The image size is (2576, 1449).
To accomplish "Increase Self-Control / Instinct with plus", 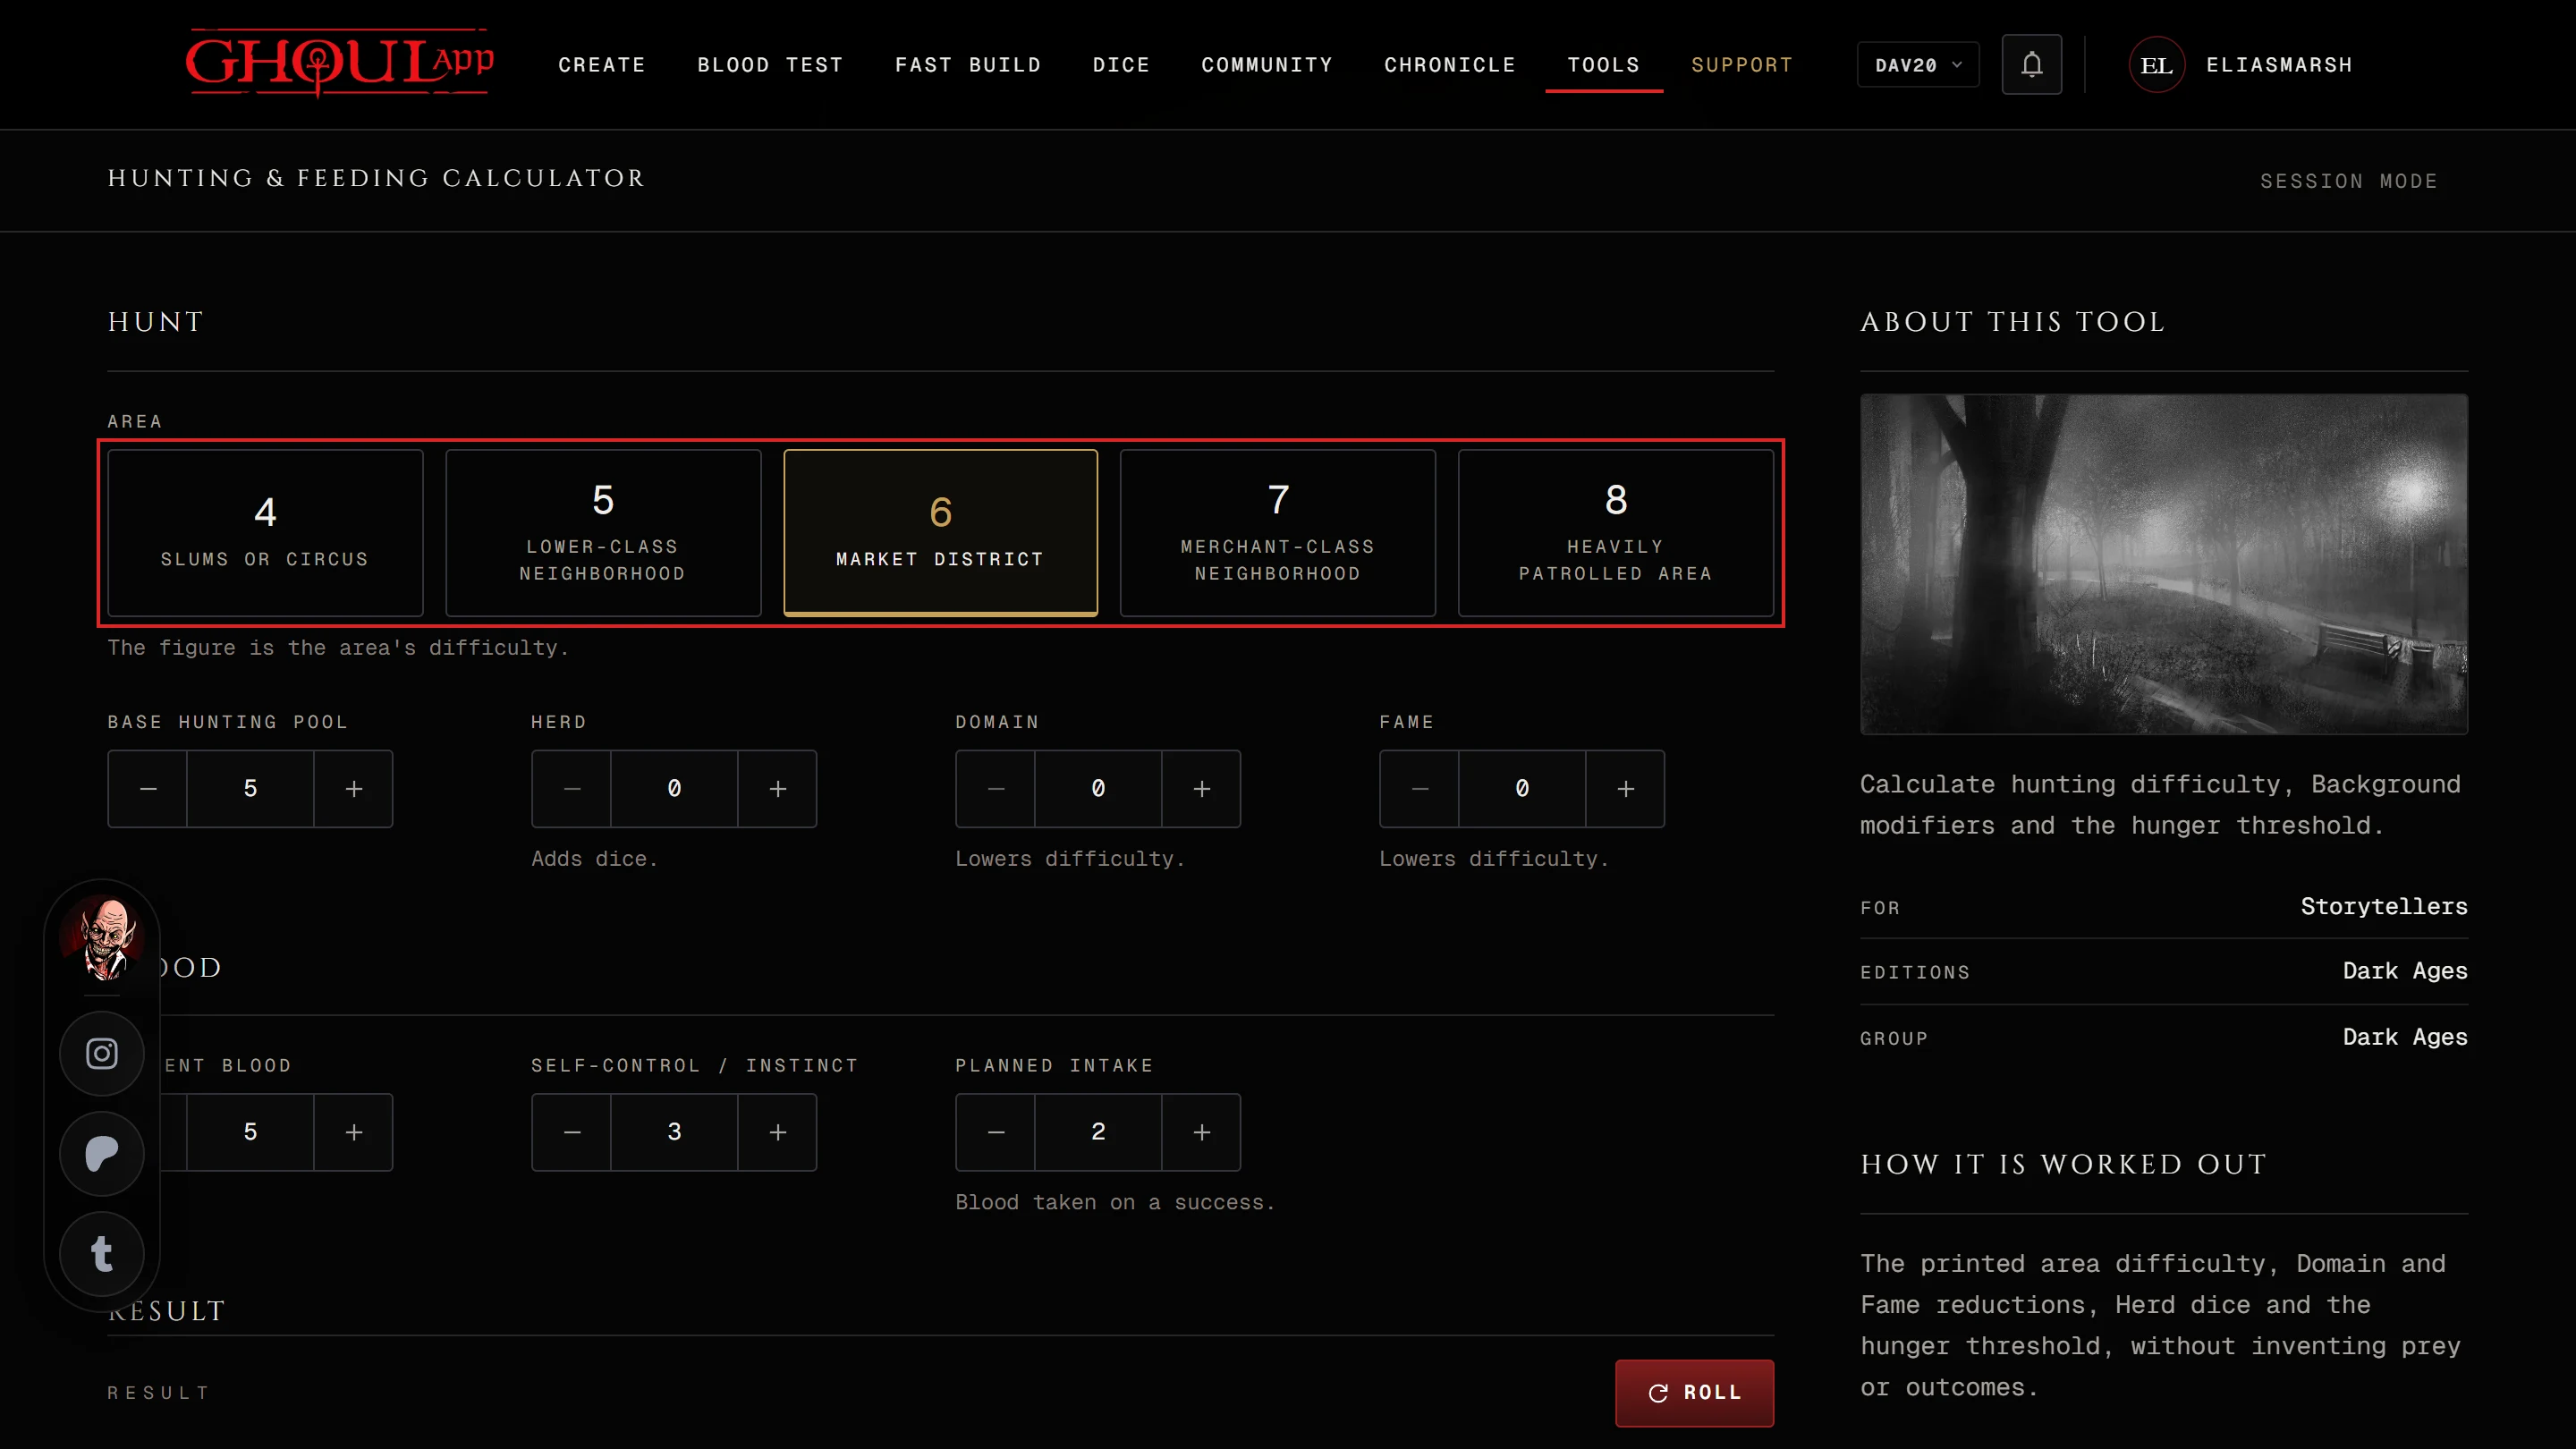I will click(x=777, y=1132).
